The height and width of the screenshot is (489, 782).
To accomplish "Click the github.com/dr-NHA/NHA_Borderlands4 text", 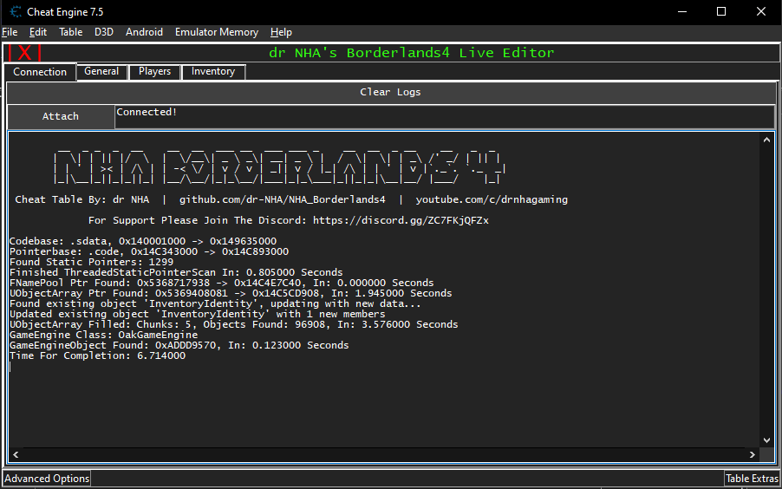I will coord(283,199).
